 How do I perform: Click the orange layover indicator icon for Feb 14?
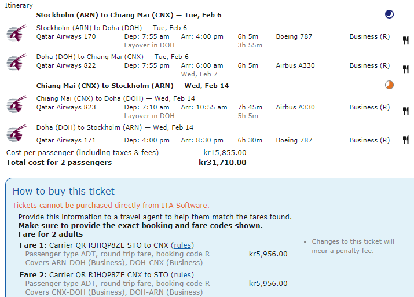389,85
